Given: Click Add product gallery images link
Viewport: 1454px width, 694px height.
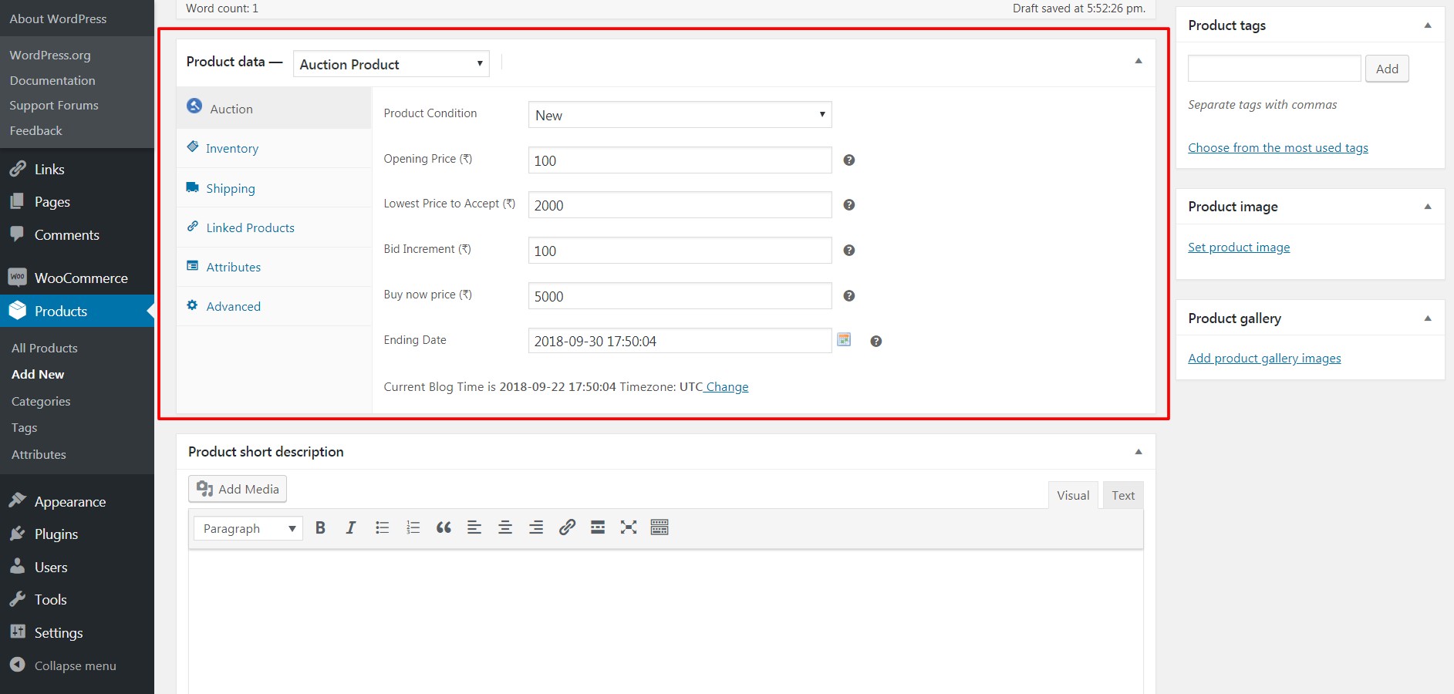Looking at the screenshot, I should tap(1264, 359).
